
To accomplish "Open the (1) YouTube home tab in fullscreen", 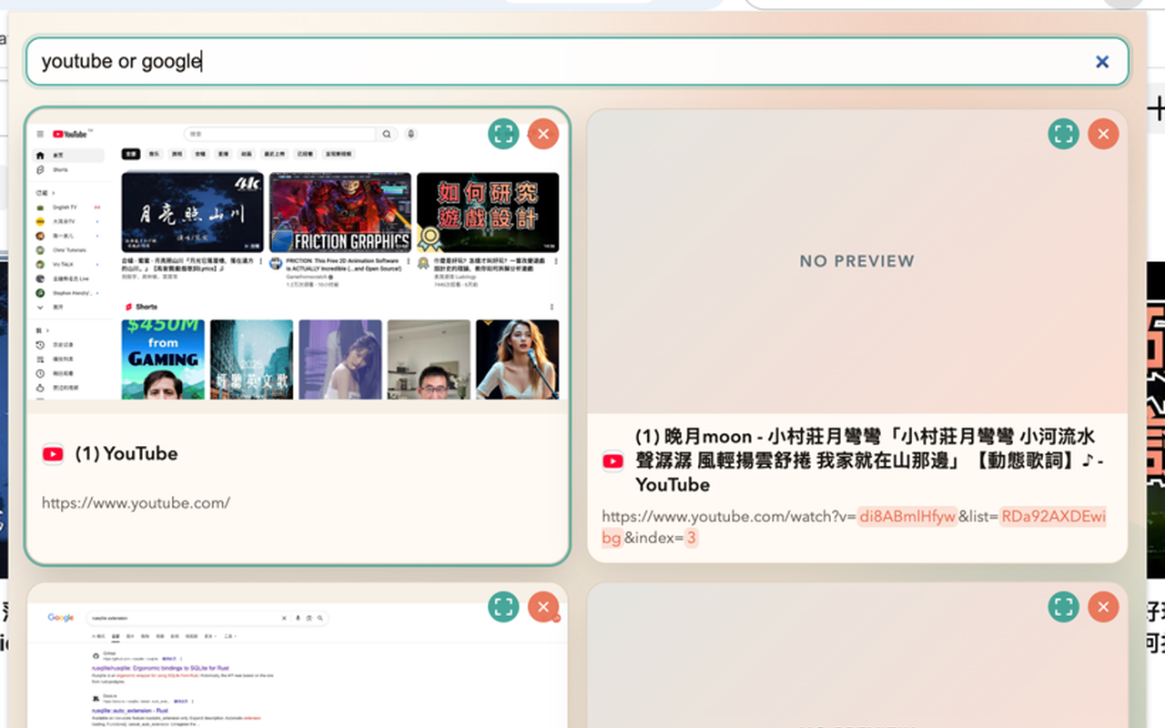I will [x=503, y=134].
